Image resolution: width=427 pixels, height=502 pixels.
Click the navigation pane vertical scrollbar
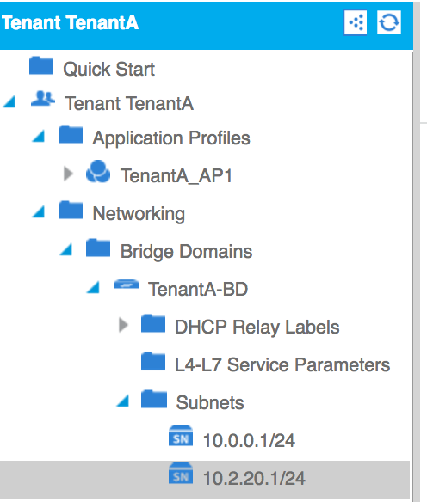pos(417,251)
